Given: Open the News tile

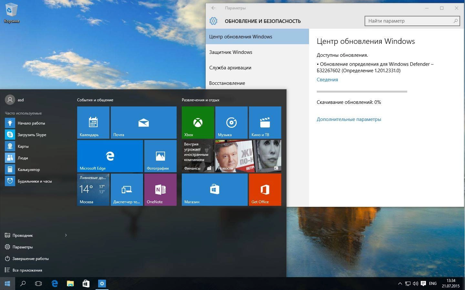Looking at the screenshot, I should 248,156.
